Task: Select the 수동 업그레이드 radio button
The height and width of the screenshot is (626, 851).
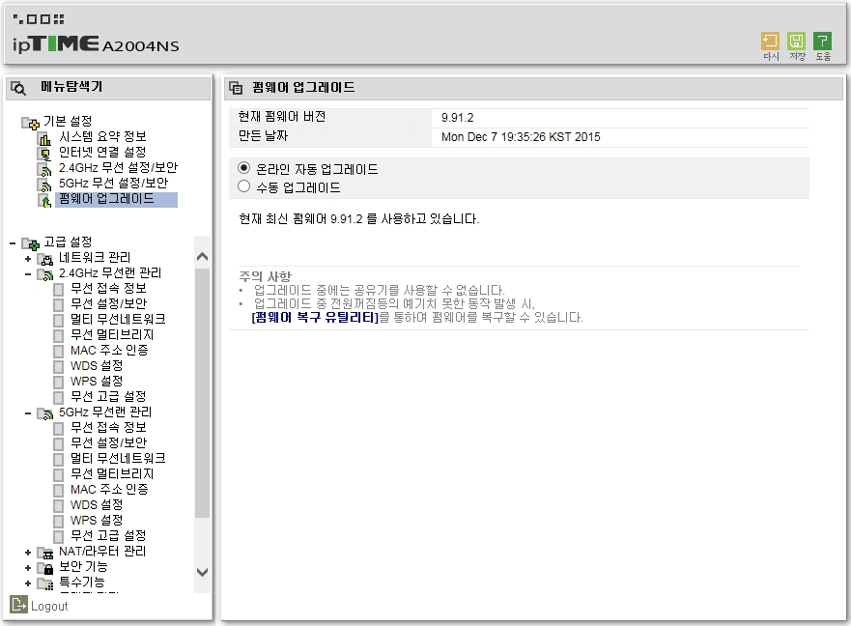Action: (243, 186)
